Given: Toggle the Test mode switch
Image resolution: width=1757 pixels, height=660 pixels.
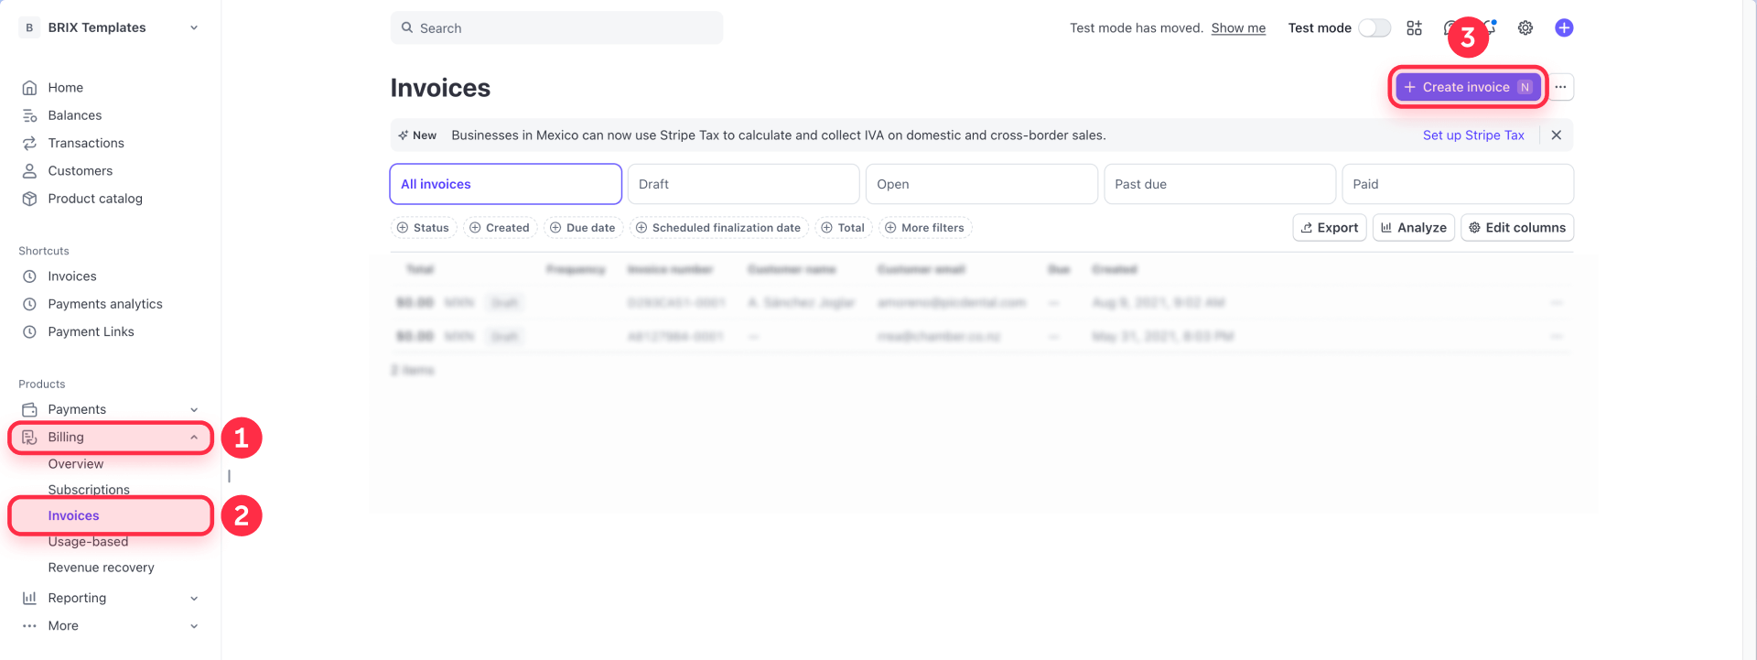Looking at the screenshot, I should pos(1374,28).
